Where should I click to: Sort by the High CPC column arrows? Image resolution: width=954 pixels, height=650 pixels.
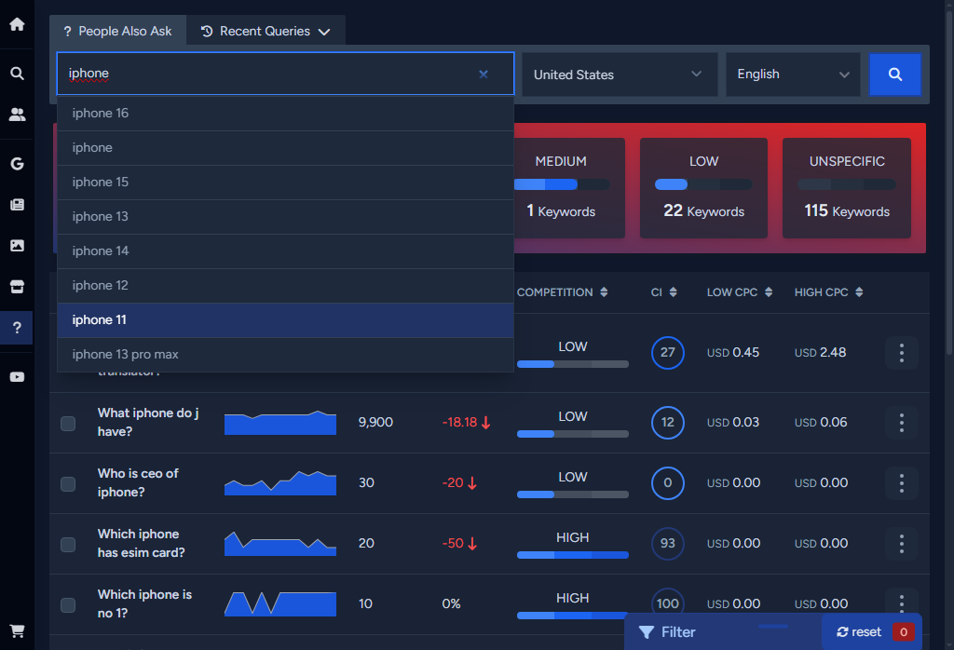[x=858, y=292]
